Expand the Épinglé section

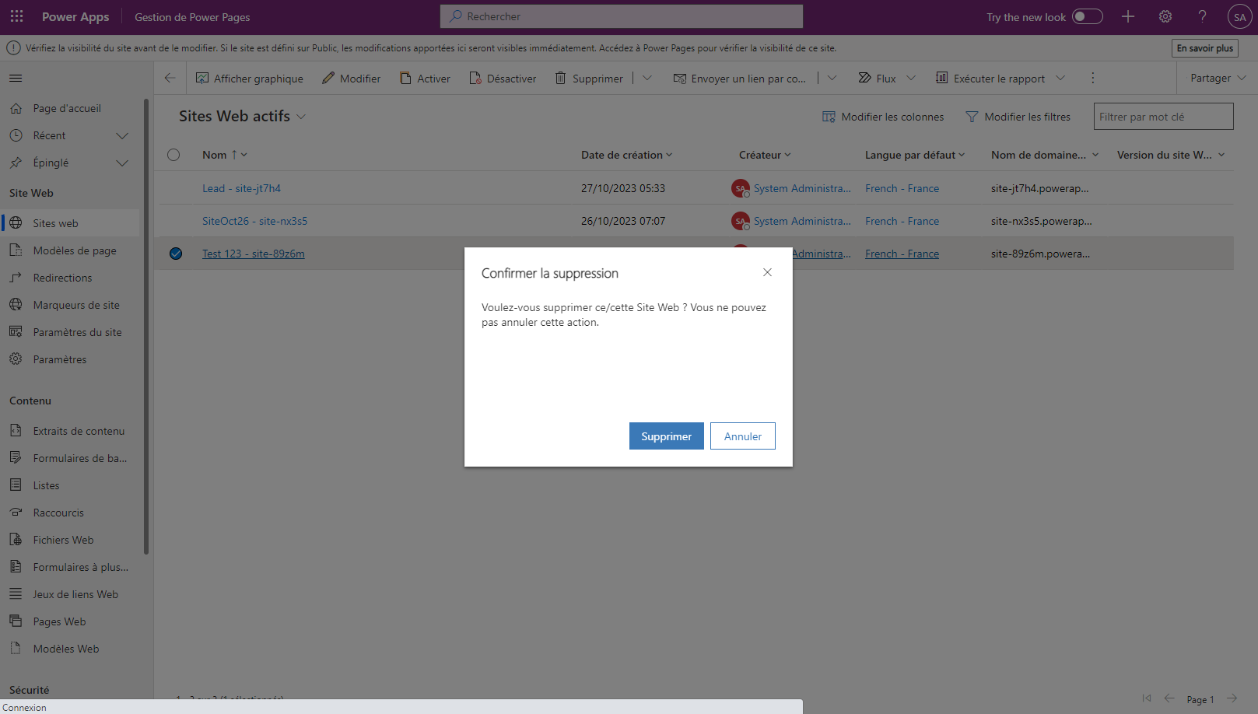click(122, 163)
